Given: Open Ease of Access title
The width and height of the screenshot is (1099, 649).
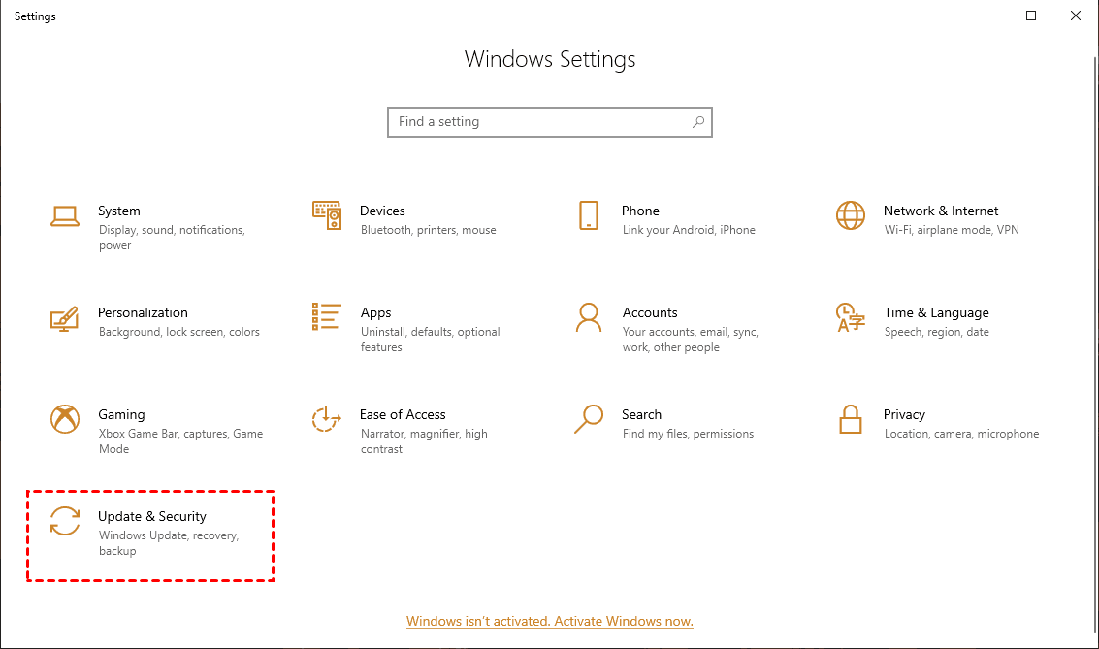Looking at the screenshot, I should click(x=403, y=414).
